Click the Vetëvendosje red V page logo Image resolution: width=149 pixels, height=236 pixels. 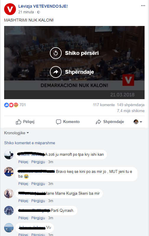(x=10, y=9)
